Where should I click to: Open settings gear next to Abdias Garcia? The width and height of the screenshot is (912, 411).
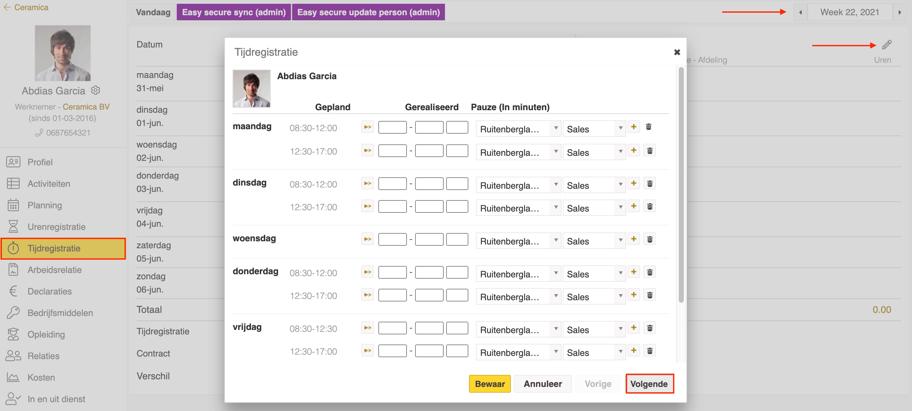point(96,90)
